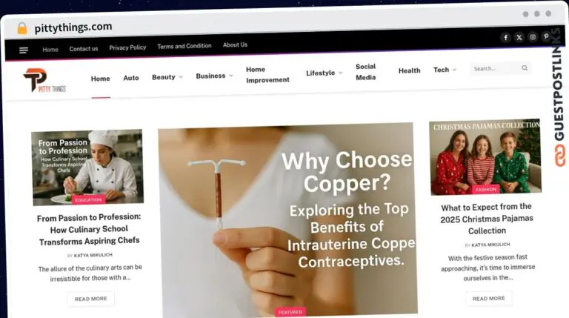
Task: Open the hamburger menu icon
Action: [24, 50]
